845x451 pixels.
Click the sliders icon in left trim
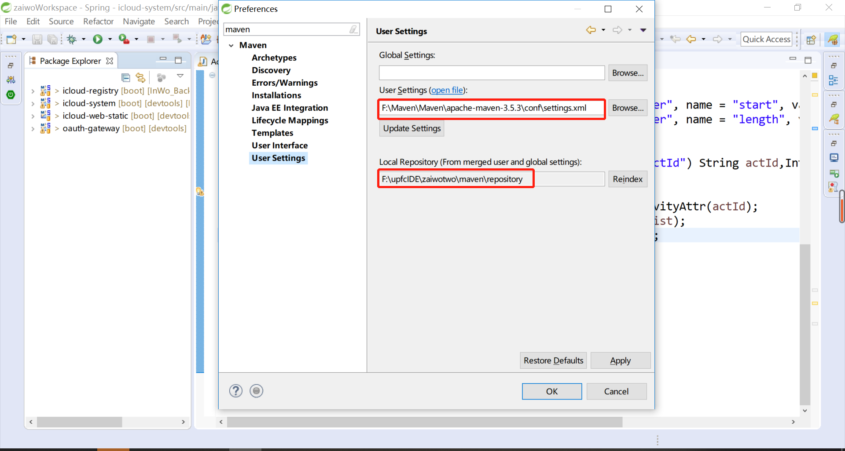tap(11, 80)
